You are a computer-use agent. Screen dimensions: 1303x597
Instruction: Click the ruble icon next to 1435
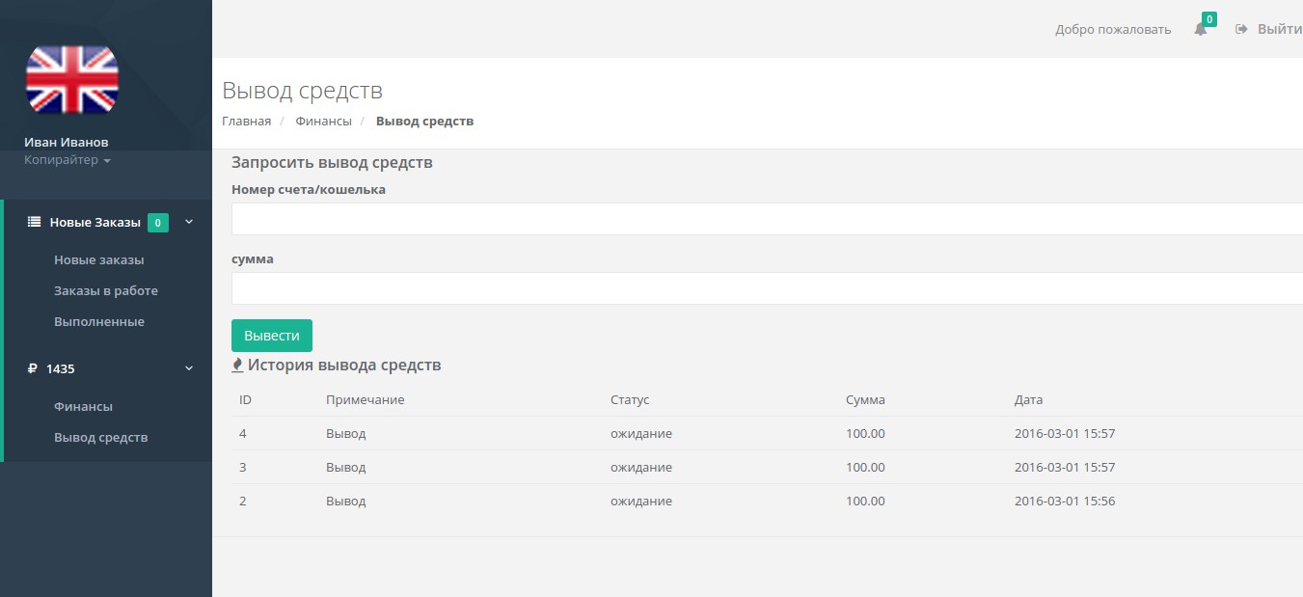pos(33,368)
